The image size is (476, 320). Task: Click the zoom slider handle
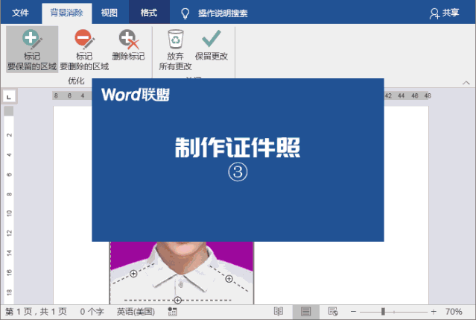383,312
